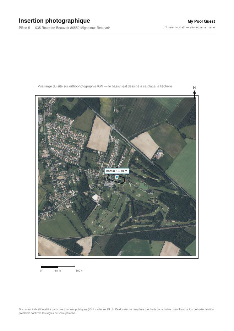
Task: Click the '0' scale bar label
Action: (x=41, y=271)
